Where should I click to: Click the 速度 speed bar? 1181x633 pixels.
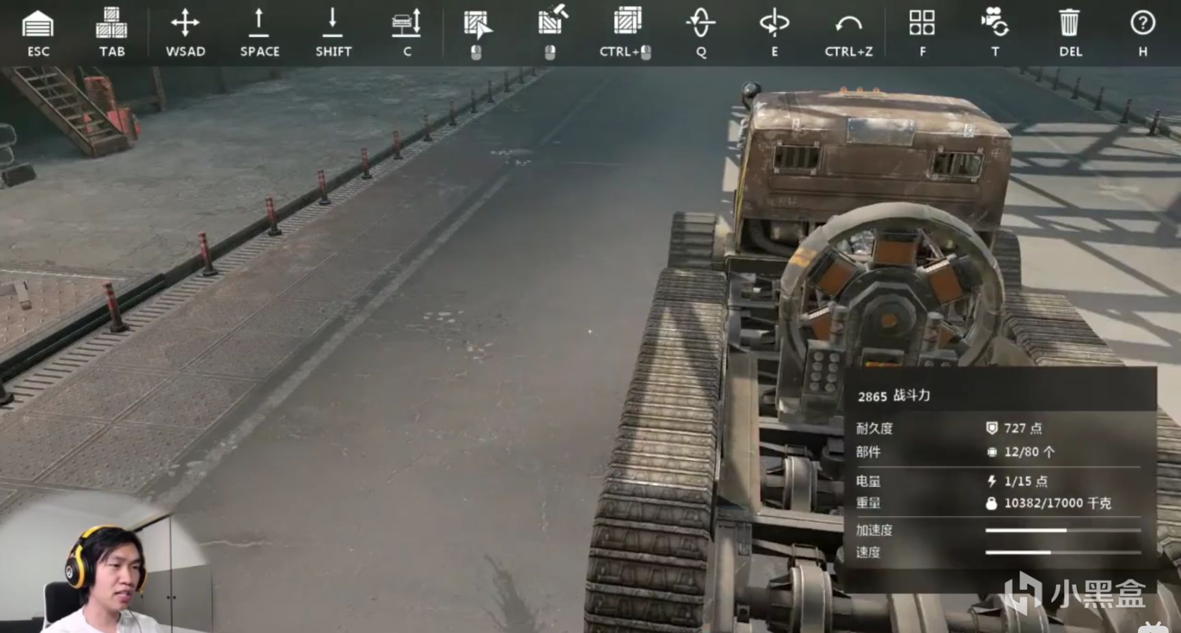(1063, 552)
